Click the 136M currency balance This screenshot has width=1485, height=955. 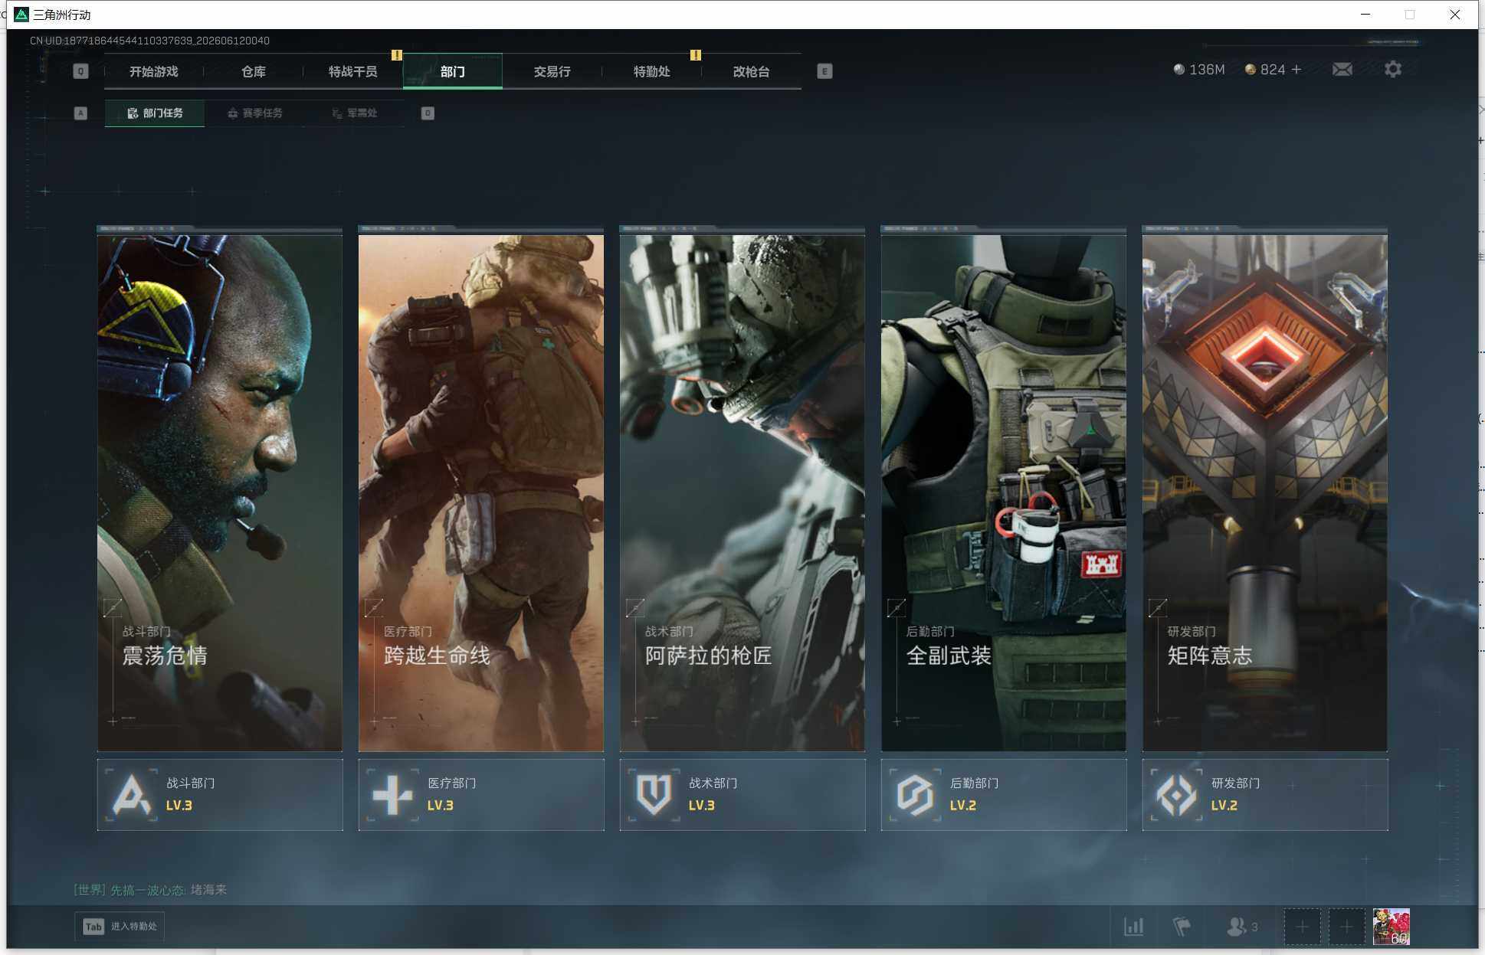pyautogui.click(x=1199, y=70)
